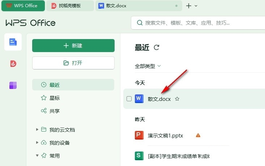Viewport: 265px width, 166px height.
Task: Click the Word icon of 散文.docx row
Action: 139,99
